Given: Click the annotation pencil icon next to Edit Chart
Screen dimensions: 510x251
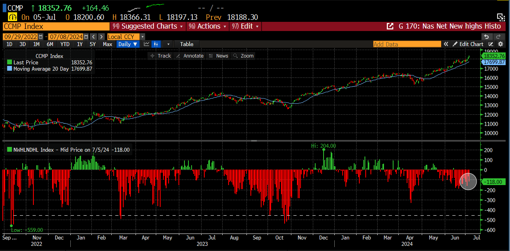Looking at the screenshot, I should pyautogui.click(x=491, y=44).
